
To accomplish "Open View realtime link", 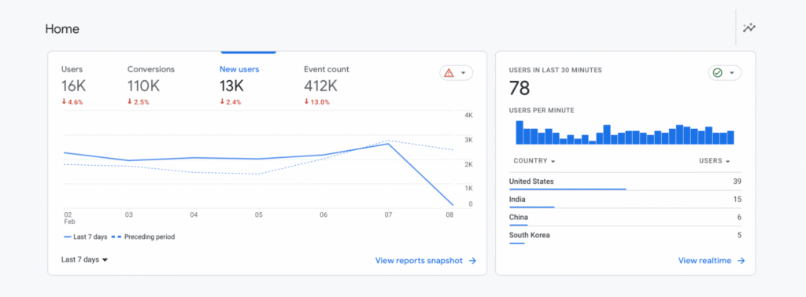I will coord(704,261).
